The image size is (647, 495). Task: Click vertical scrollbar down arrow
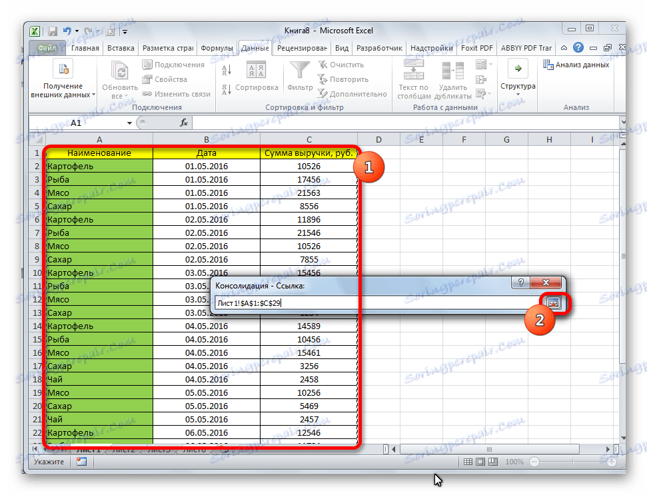[622, 438]
